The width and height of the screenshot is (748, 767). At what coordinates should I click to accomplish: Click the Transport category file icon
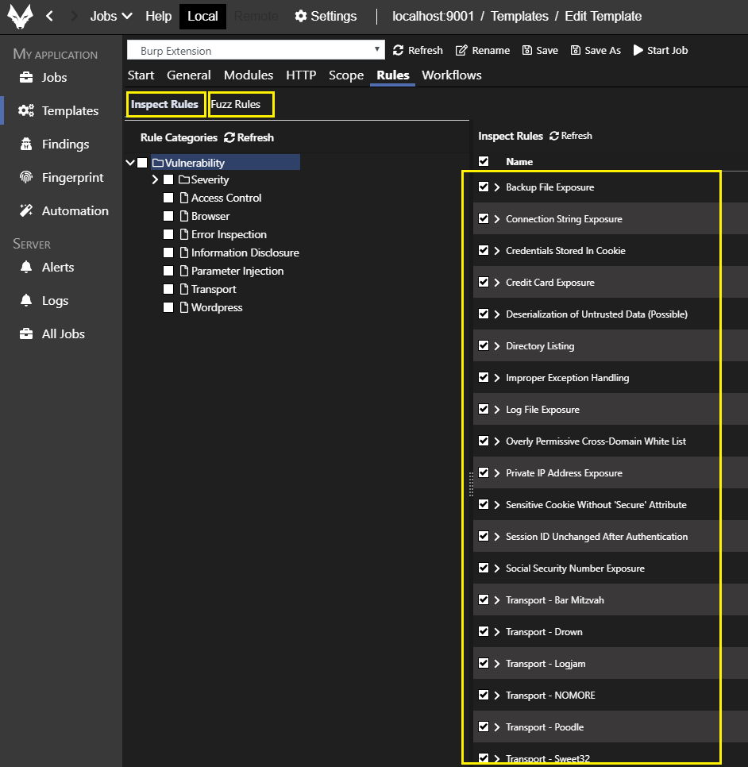tap(184, 289)
